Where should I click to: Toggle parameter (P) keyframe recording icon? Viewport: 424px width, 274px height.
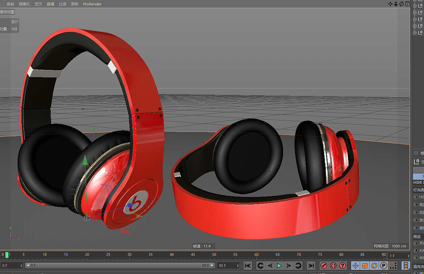coord(384,266)
